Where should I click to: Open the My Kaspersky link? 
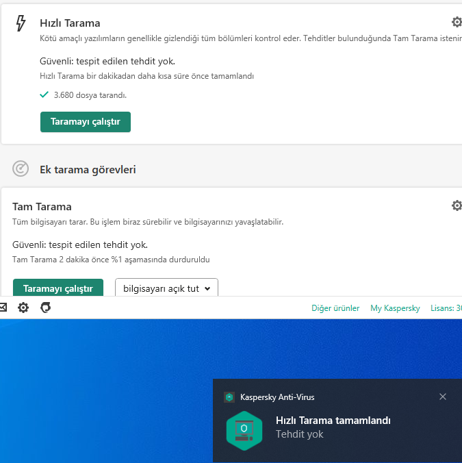point(395,308)
